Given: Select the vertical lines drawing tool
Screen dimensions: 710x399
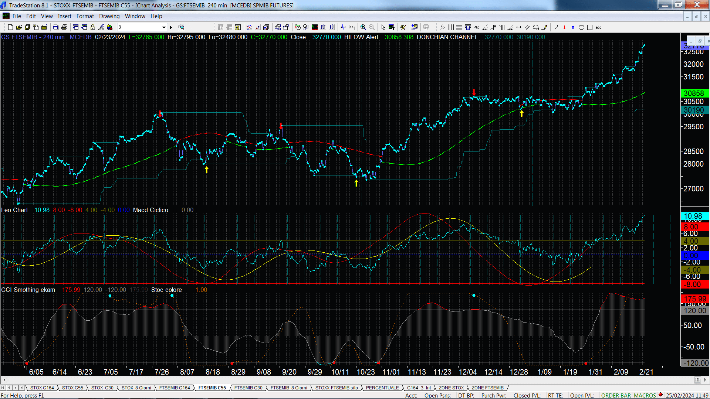Looking at the screenshot, I should coord(450,27).
